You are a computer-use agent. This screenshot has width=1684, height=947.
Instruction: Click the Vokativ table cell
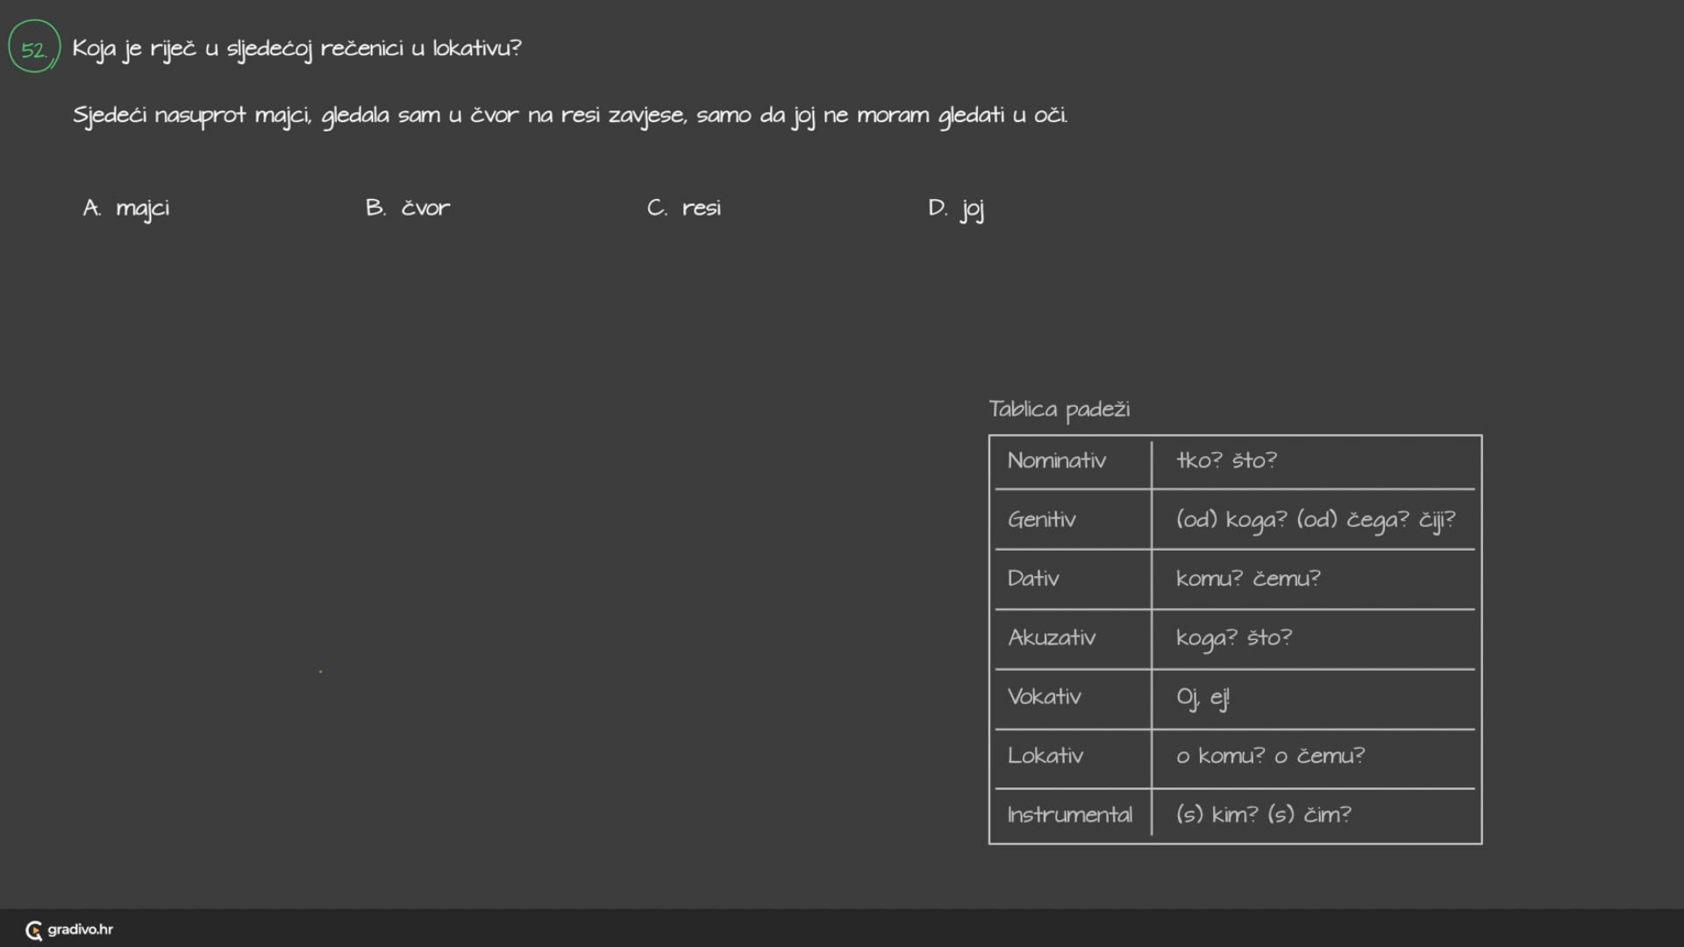coord(1044,697)
